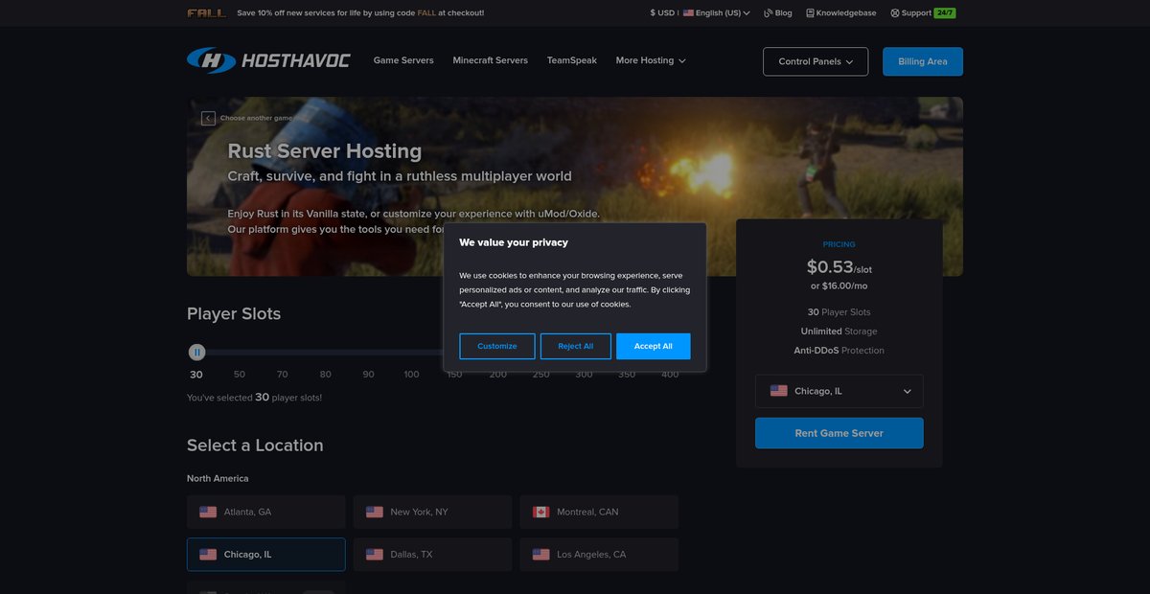
Task: Click the FALL promo logo
Action: 207,13
